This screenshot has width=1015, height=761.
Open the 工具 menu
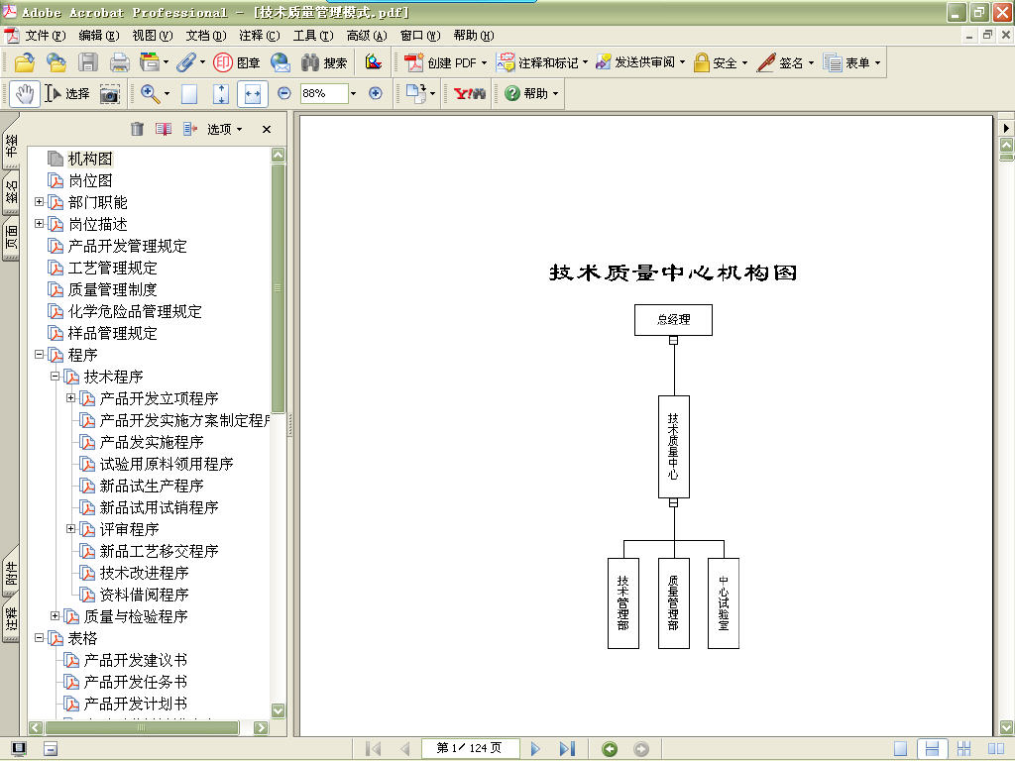point(313,36)
